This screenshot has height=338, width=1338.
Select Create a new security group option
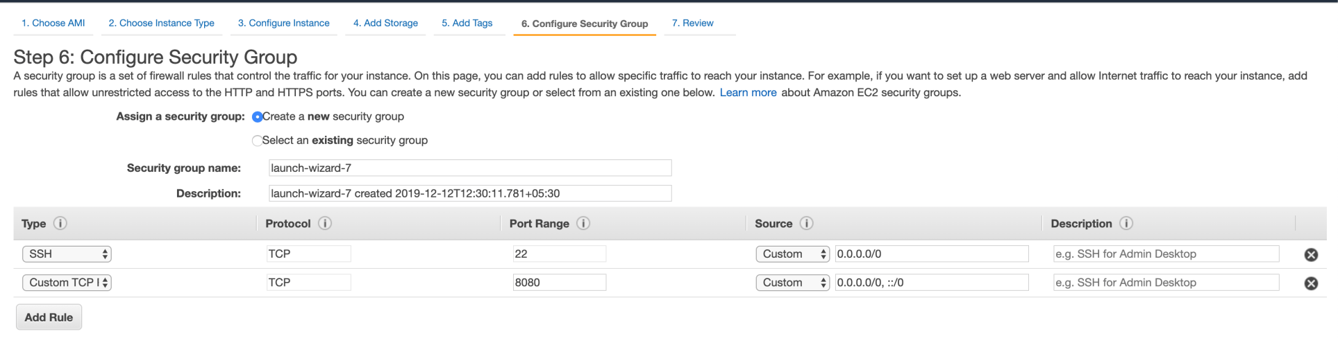click(x=258, y=117)
